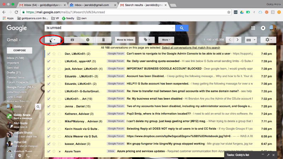Open Junk E-mail folder

point(14,97)
